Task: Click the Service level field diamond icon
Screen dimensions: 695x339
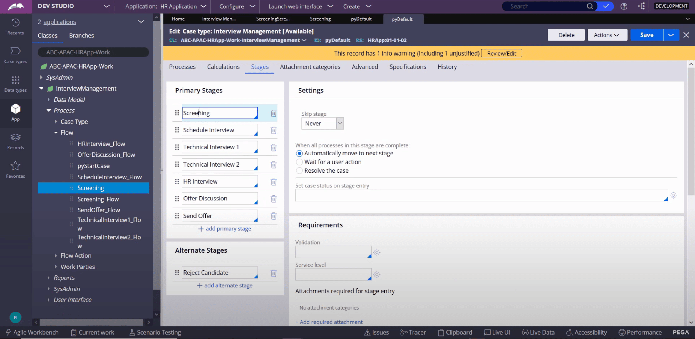Action: tap(377, 274)
